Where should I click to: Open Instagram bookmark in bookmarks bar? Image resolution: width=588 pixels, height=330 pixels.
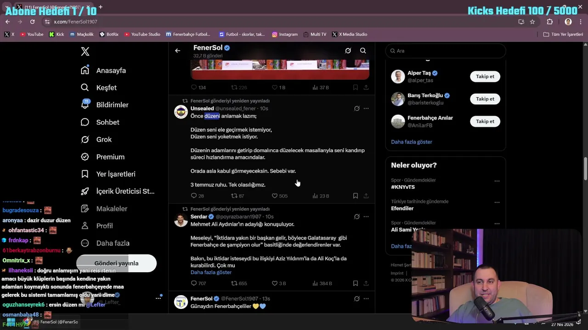285,34
